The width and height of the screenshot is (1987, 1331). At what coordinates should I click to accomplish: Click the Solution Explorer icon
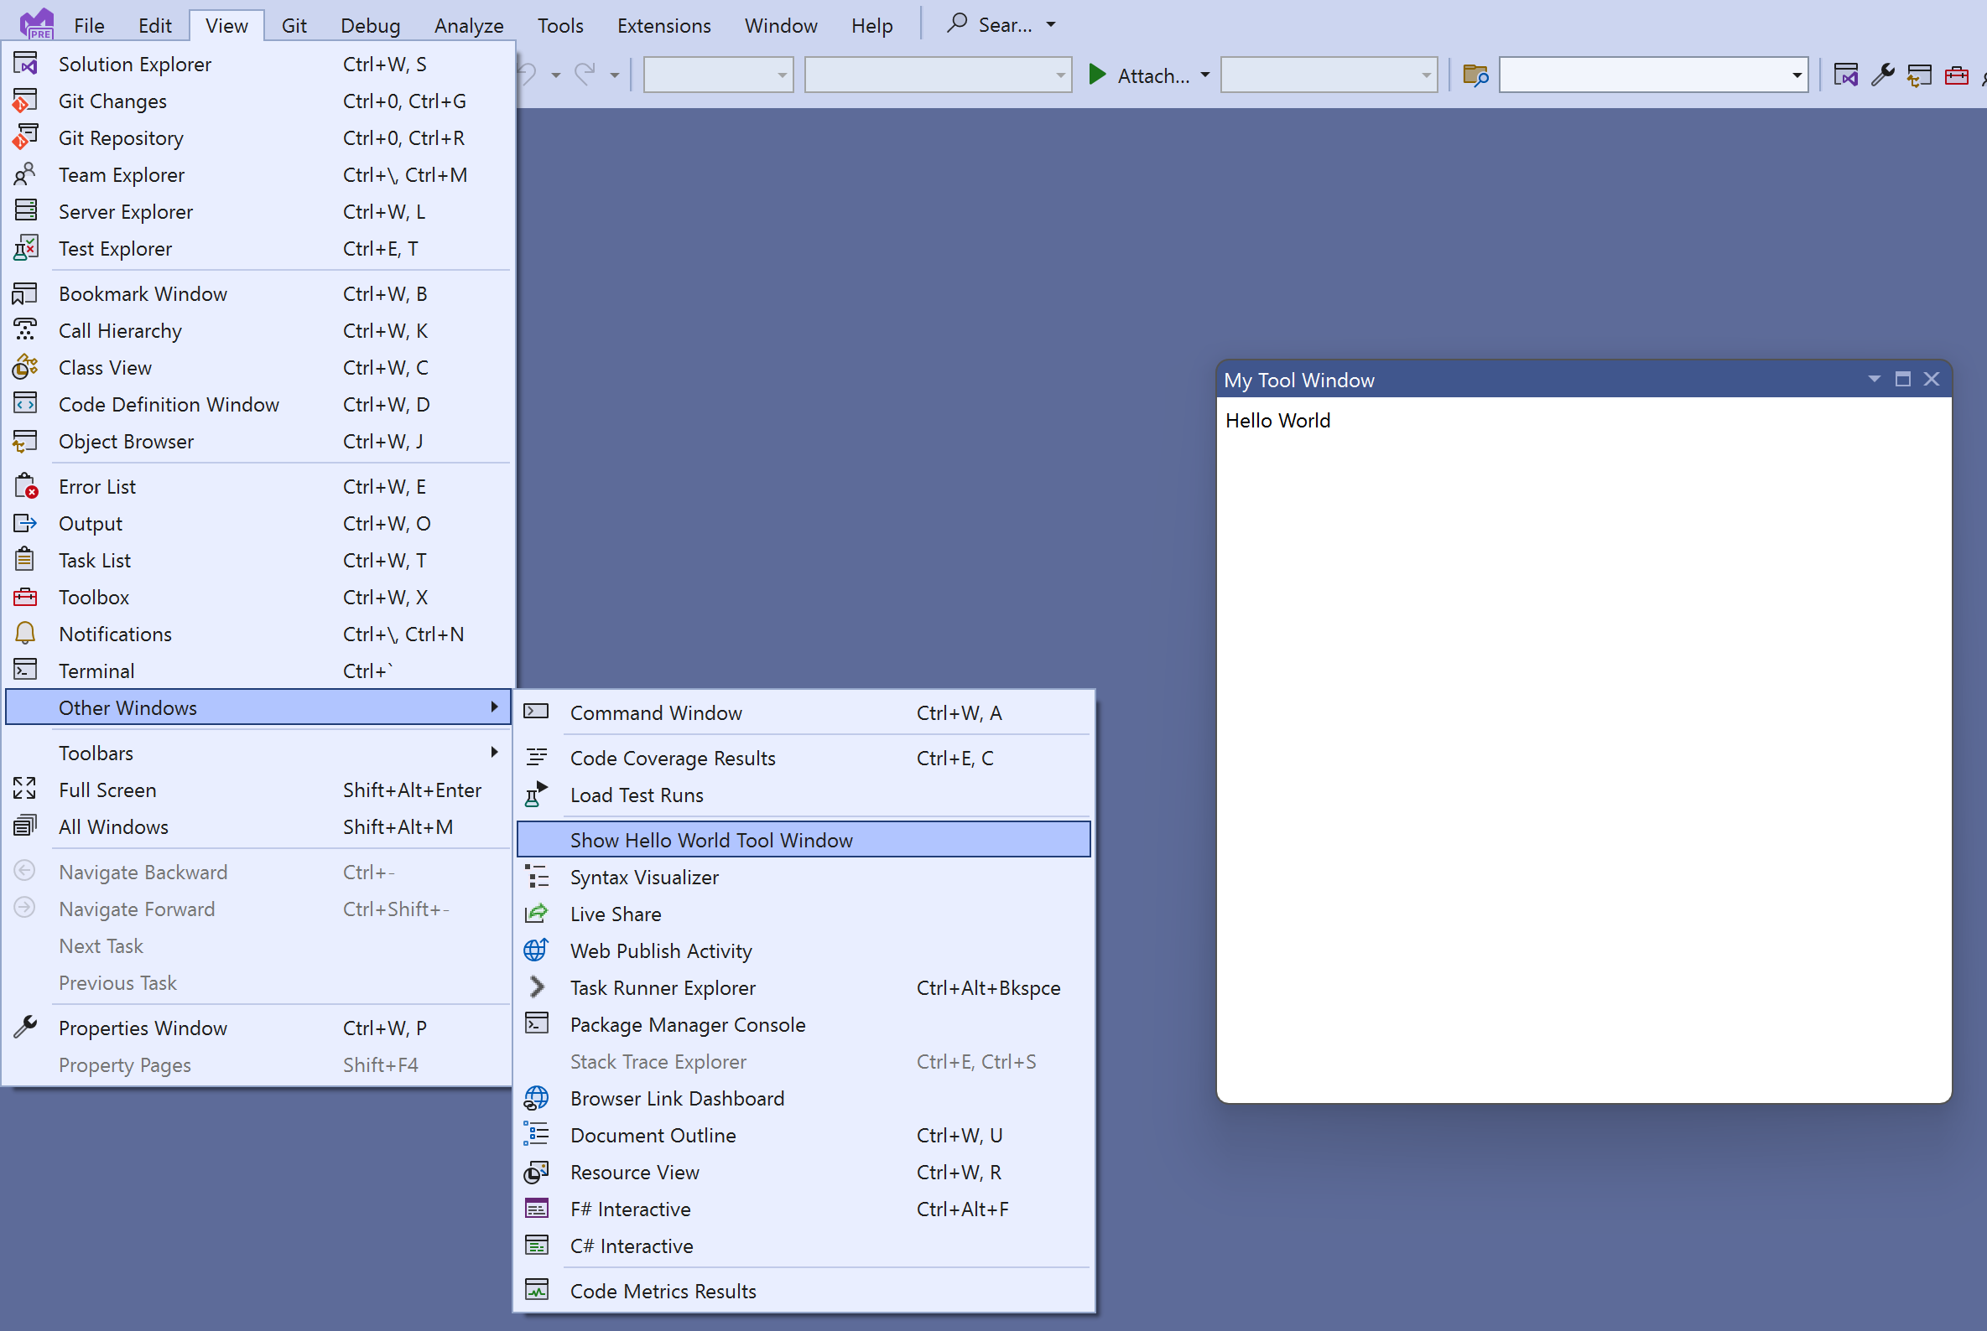coord(25,62)
